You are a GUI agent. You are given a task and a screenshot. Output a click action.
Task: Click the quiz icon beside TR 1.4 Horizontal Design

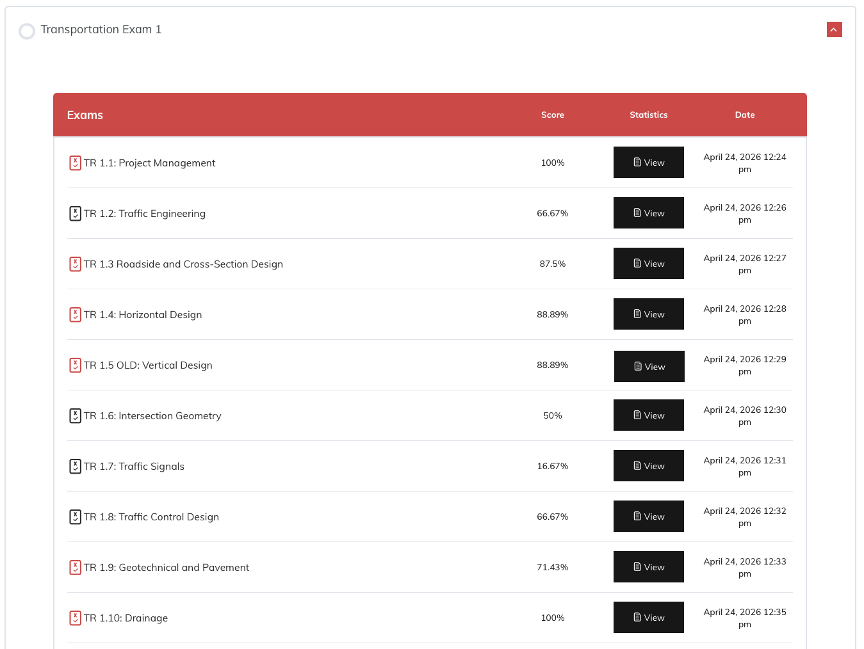[x=75, y=315]
